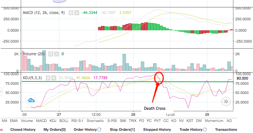Add the PC indicator
The image size is (253, 133).
[149, 121]
